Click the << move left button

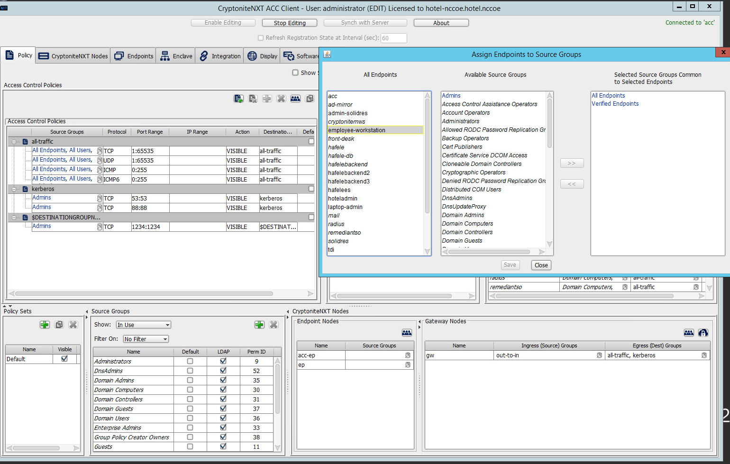coord(572,184)
